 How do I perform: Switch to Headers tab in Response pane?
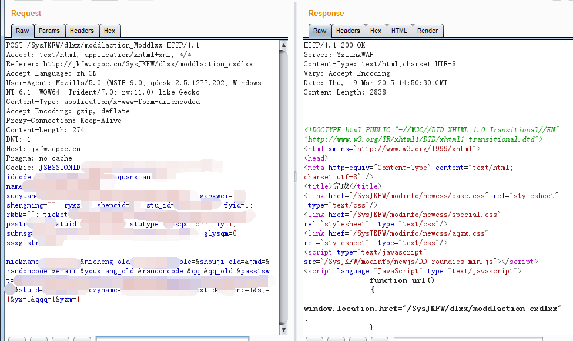(348, 31)
